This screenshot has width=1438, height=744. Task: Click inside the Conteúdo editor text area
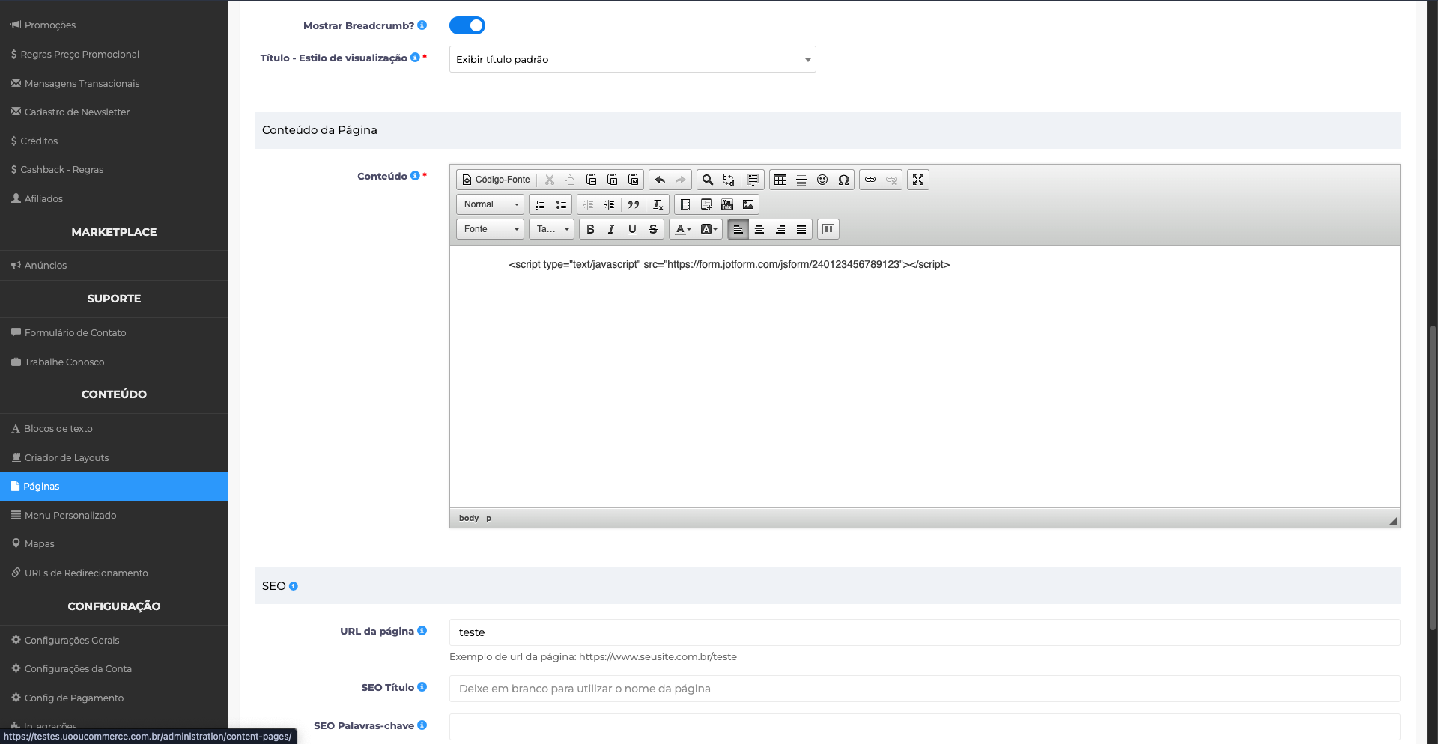(x=924, y=376)
